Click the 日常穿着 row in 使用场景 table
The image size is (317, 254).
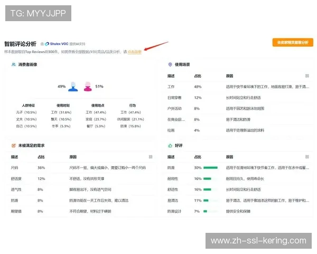click(x=238, y=97)
